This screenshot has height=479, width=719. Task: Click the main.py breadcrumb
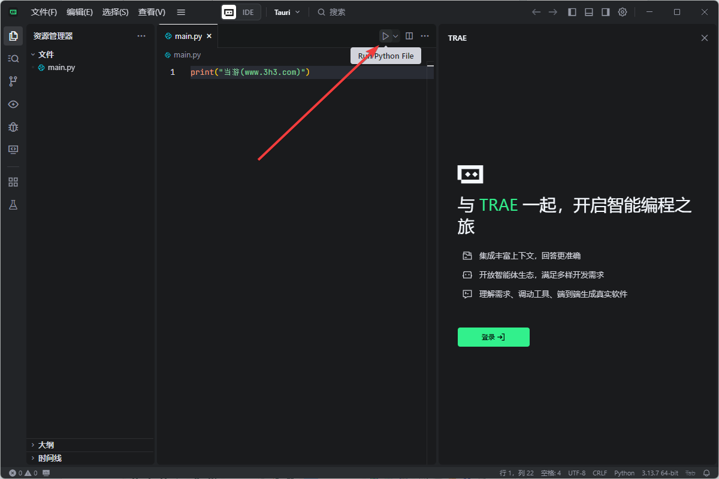[x=183, y=55]
